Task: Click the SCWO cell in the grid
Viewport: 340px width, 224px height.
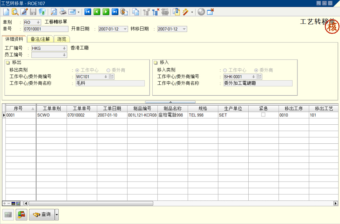Action: 51,115
